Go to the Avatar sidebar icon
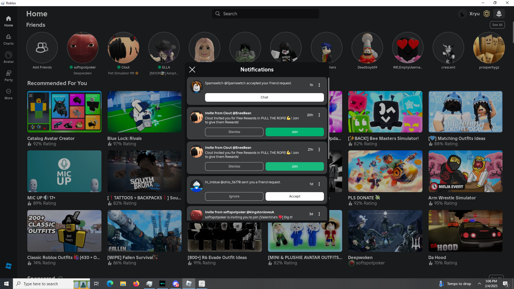This screenshot has height=289, width=514. [x=9, y=58]
